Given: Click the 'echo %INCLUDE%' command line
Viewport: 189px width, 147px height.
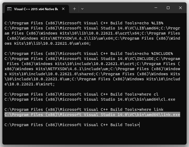Looking at the screenshot, I should point(89,54).
